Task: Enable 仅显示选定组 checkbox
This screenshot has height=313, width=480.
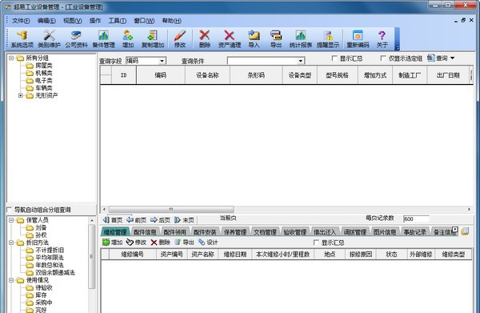Action: point(382,58)
